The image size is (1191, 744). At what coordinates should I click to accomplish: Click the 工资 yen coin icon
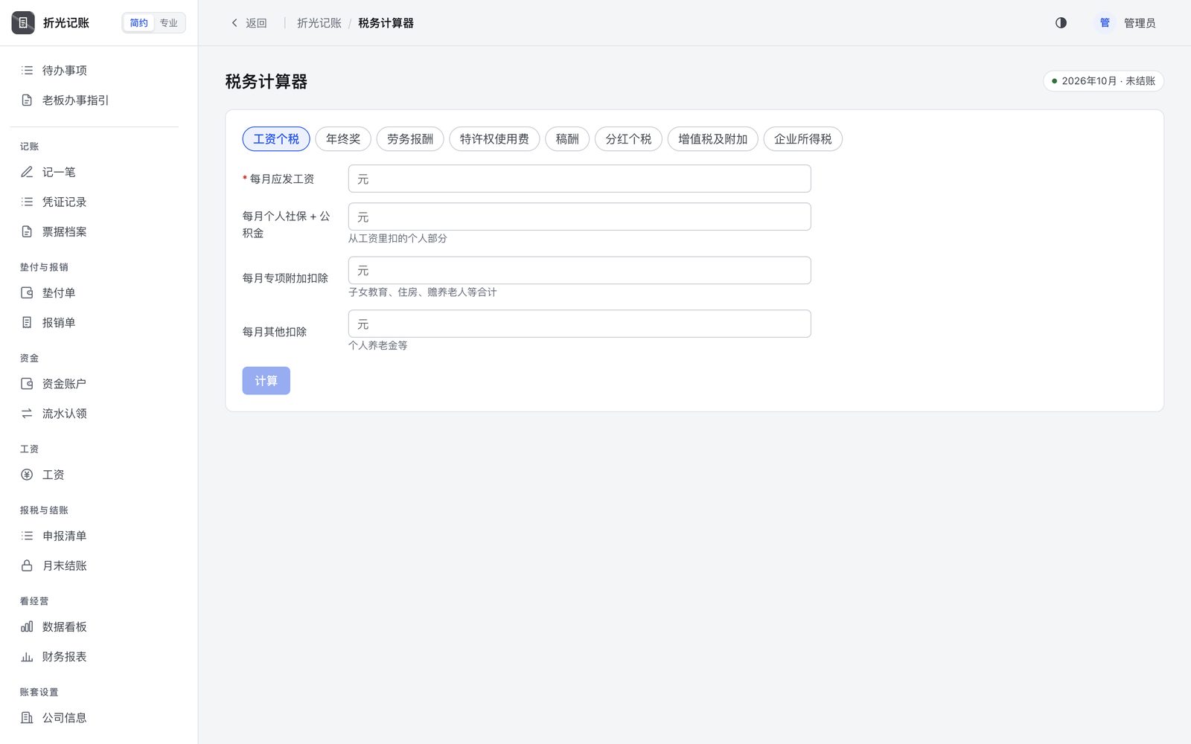click(27, 475)
